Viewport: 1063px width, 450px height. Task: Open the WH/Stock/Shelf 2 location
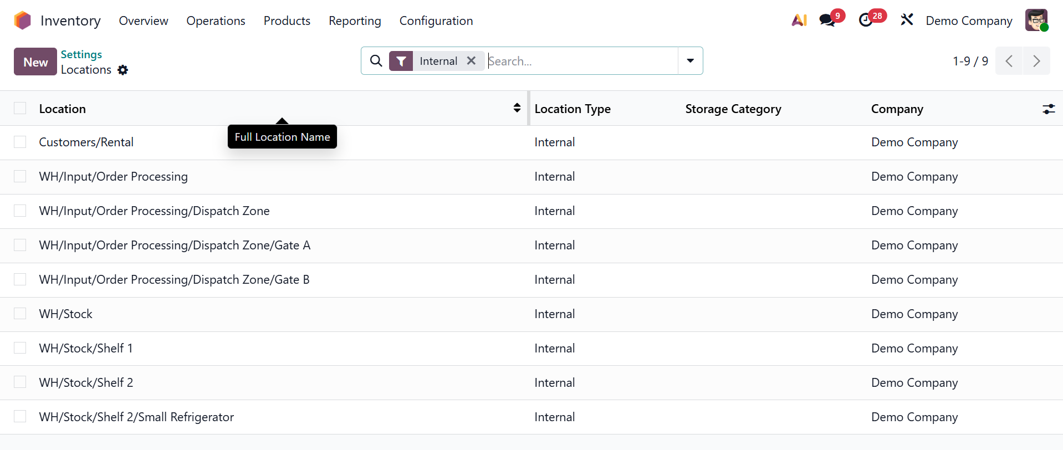point(86,382)
